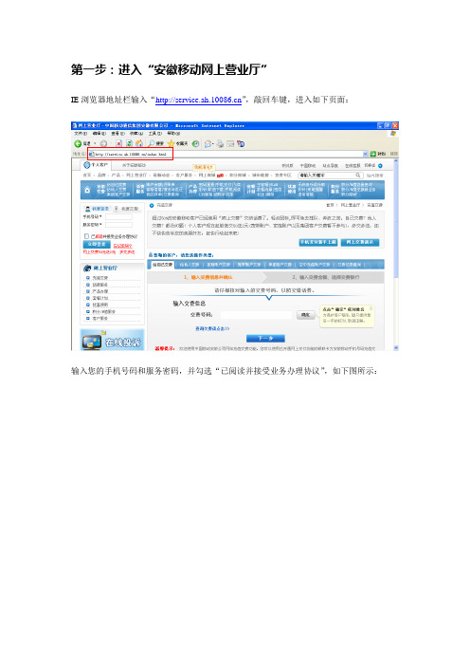Click the 网上交费演示 button
The image size is (470, 666).
(360, 242)
